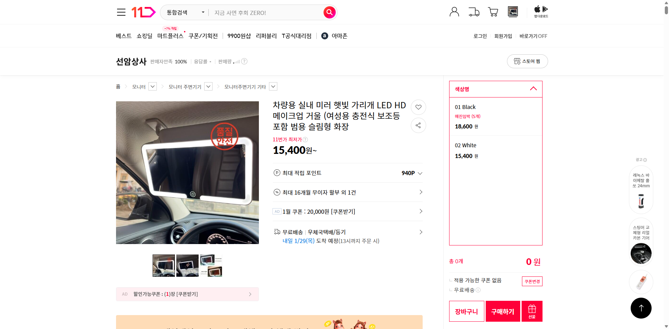Select the 베스트 menu item
The width and height of the screenshot is (669, 329).
point(124,36)
